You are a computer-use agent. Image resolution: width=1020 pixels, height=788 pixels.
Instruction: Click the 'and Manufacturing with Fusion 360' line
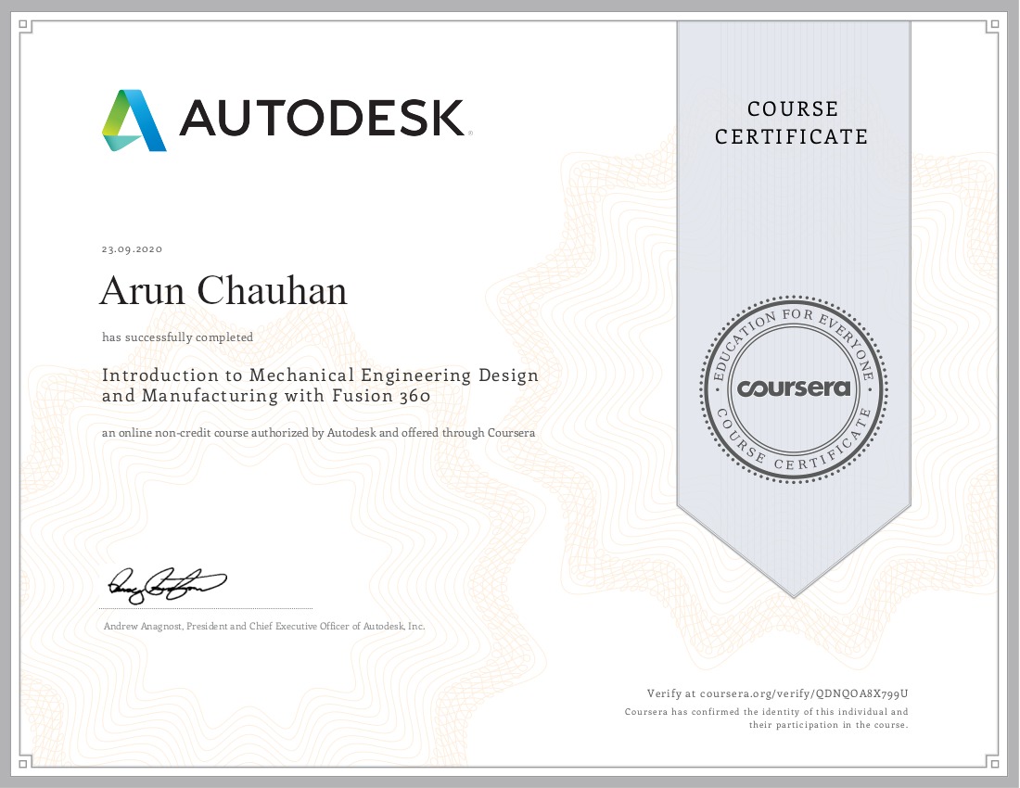coord(266,396)
